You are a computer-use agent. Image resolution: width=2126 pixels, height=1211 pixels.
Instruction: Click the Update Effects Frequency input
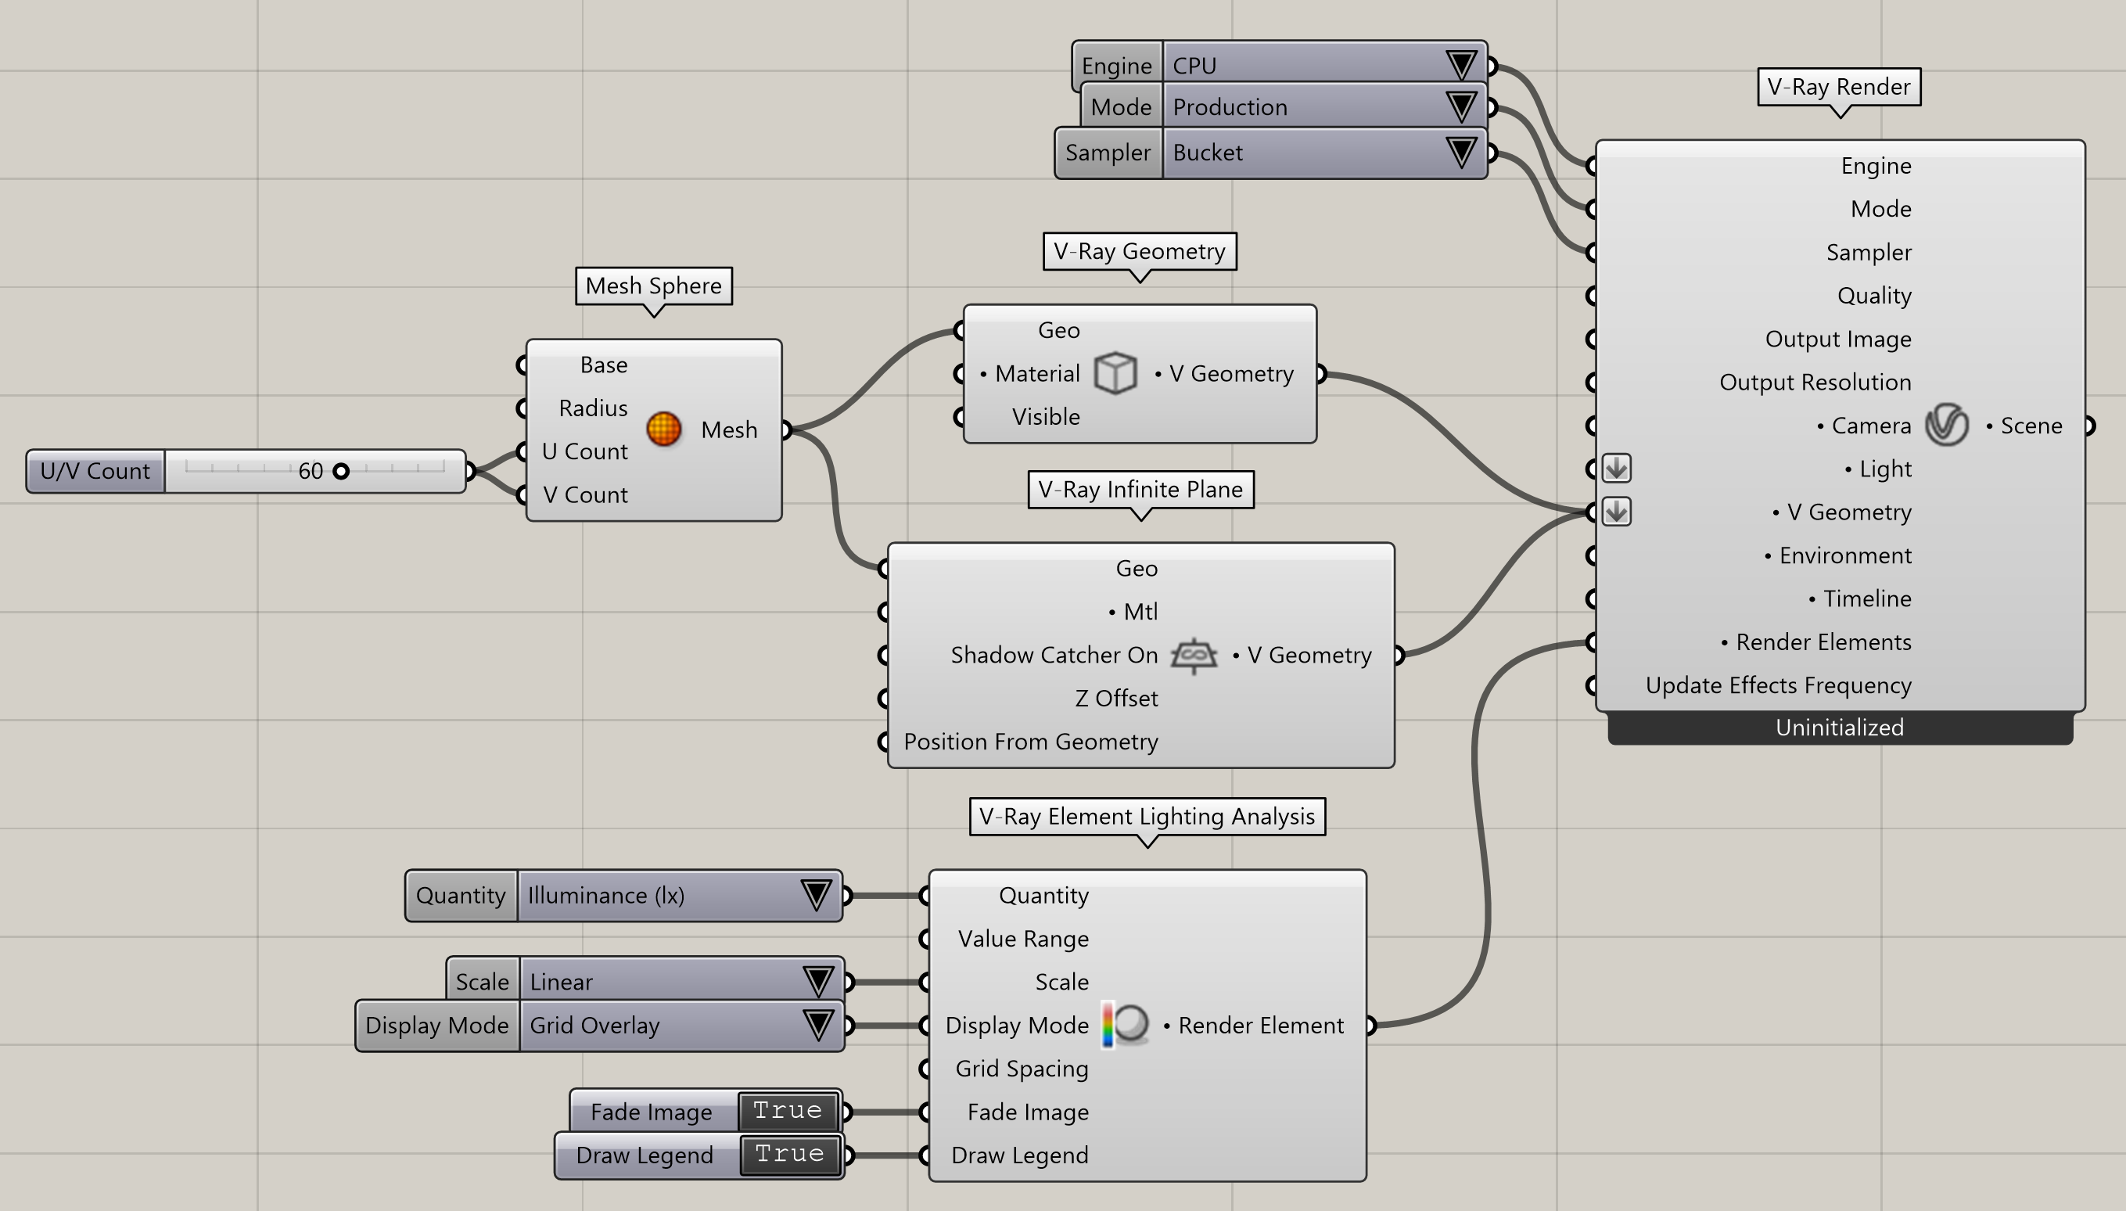(x=1778, y=685)
